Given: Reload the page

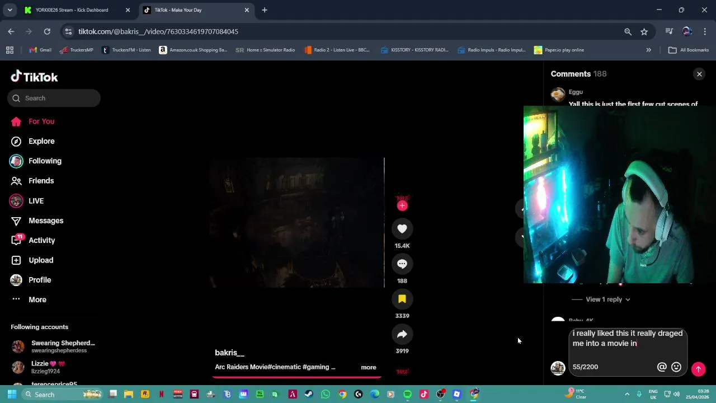Looking at the screenshot, I should 47,31.
